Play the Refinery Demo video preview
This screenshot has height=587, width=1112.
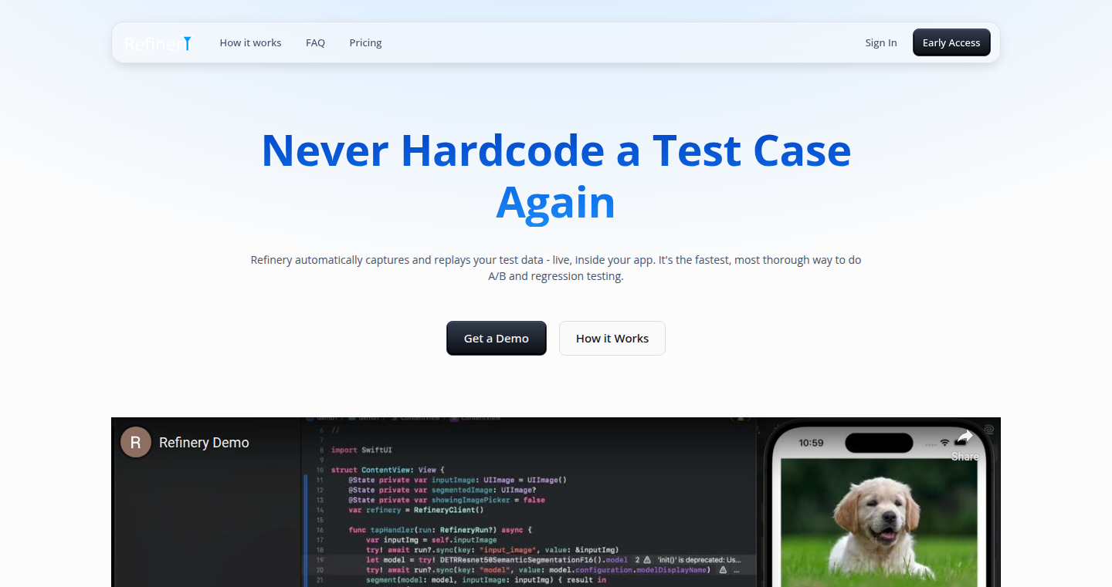click(556, 502)
